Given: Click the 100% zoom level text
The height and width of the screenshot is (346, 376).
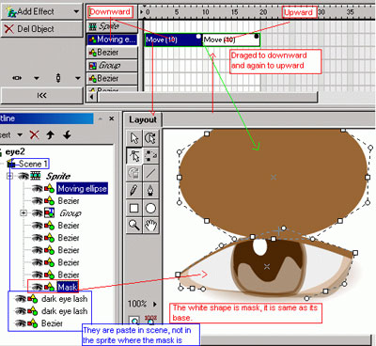Looking at the screenshot, I should pos(137,304).
